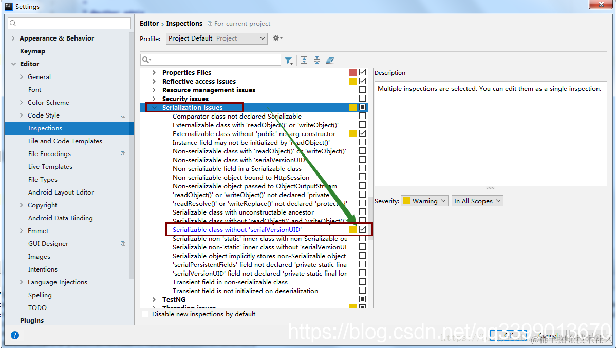Enable Security issues checkbox
The width and height of the screenshot is (616, 348).
(362, 99)
